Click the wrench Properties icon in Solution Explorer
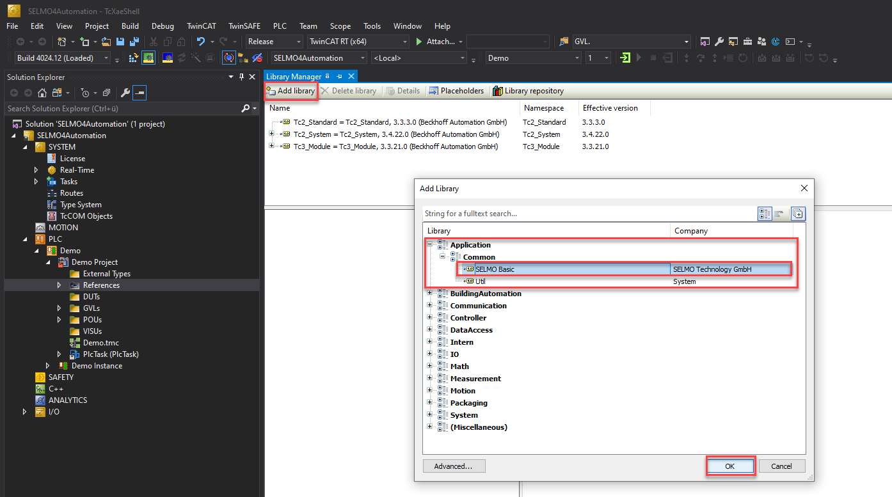 tap(125, 93)
